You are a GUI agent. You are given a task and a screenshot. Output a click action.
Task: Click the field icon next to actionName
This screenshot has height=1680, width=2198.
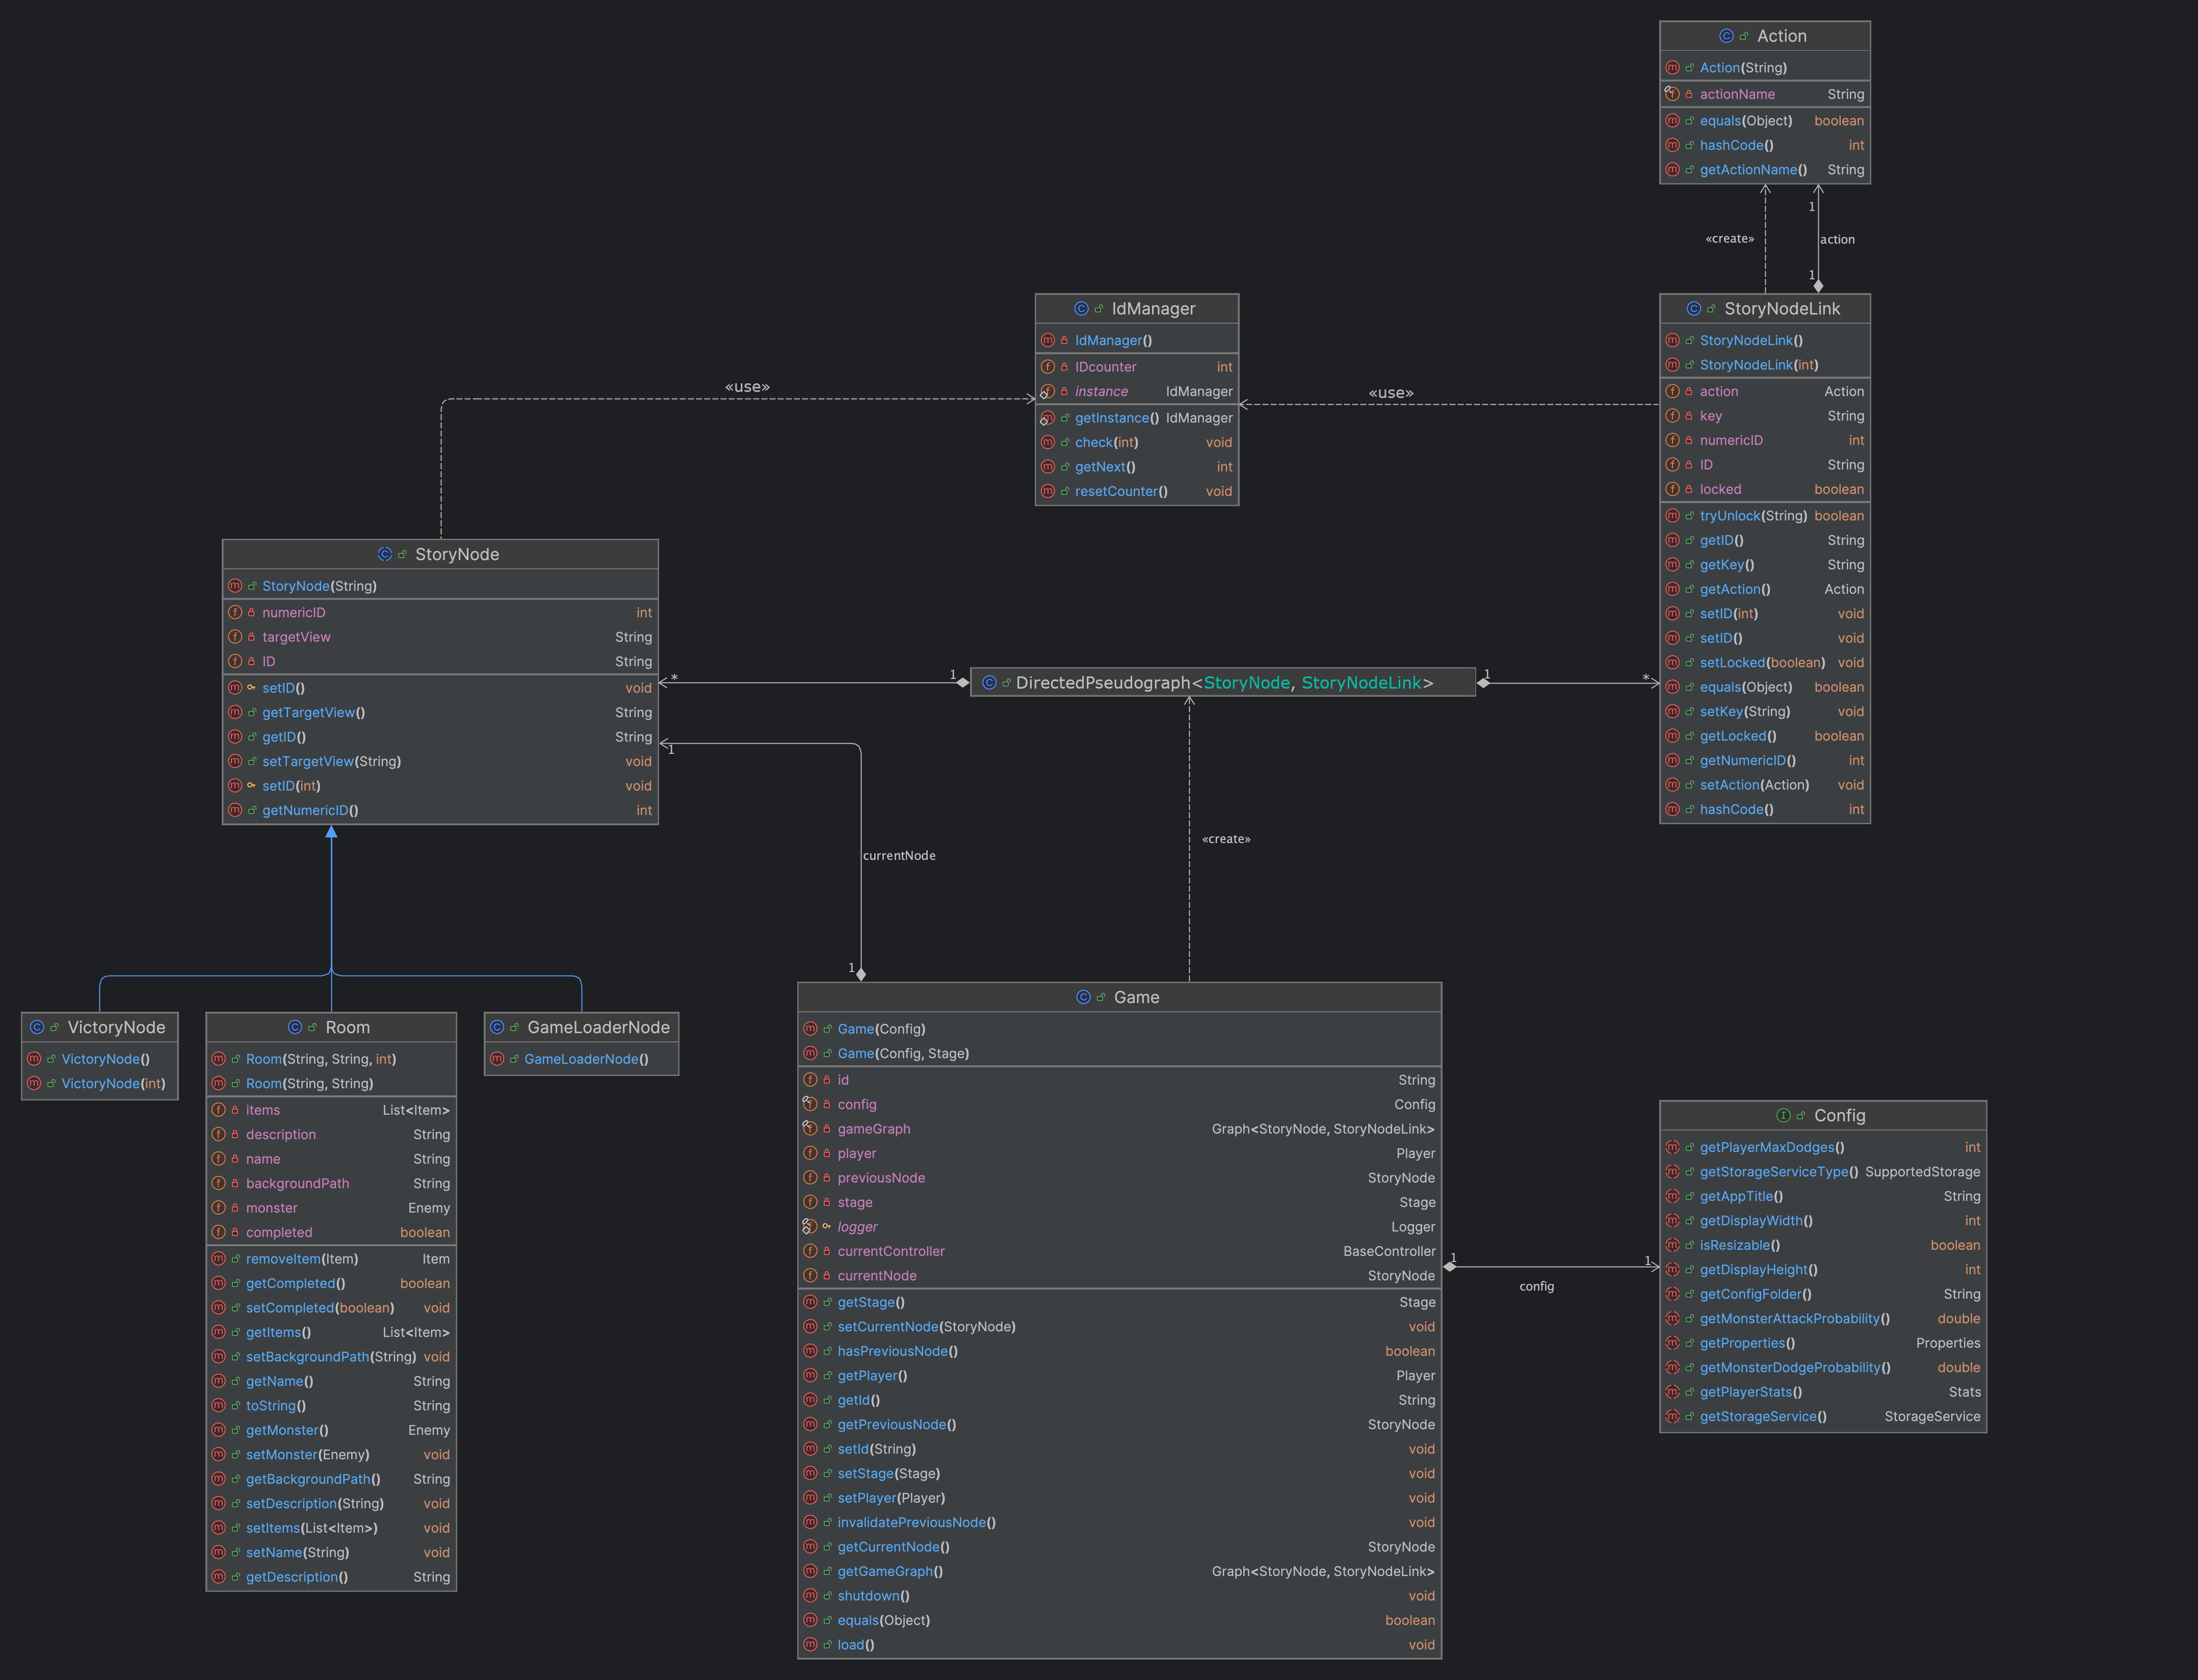[1672, 94]
